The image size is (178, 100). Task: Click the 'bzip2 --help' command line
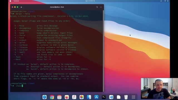coord(23,14)
